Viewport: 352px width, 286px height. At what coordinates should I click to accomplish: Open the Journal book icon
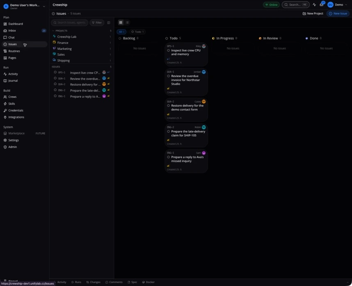pyautogui.click(x=5, y=81)
